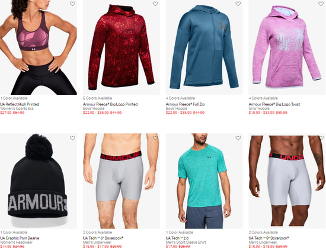Click the heart on the Graphic Pom Beanie
Image resolution: width=326 pixels, height=249 pixels.
click(72, 138)
